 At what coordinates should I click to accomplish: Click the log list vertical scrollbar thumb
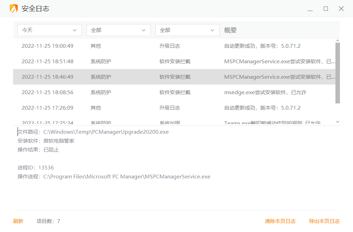338,72
